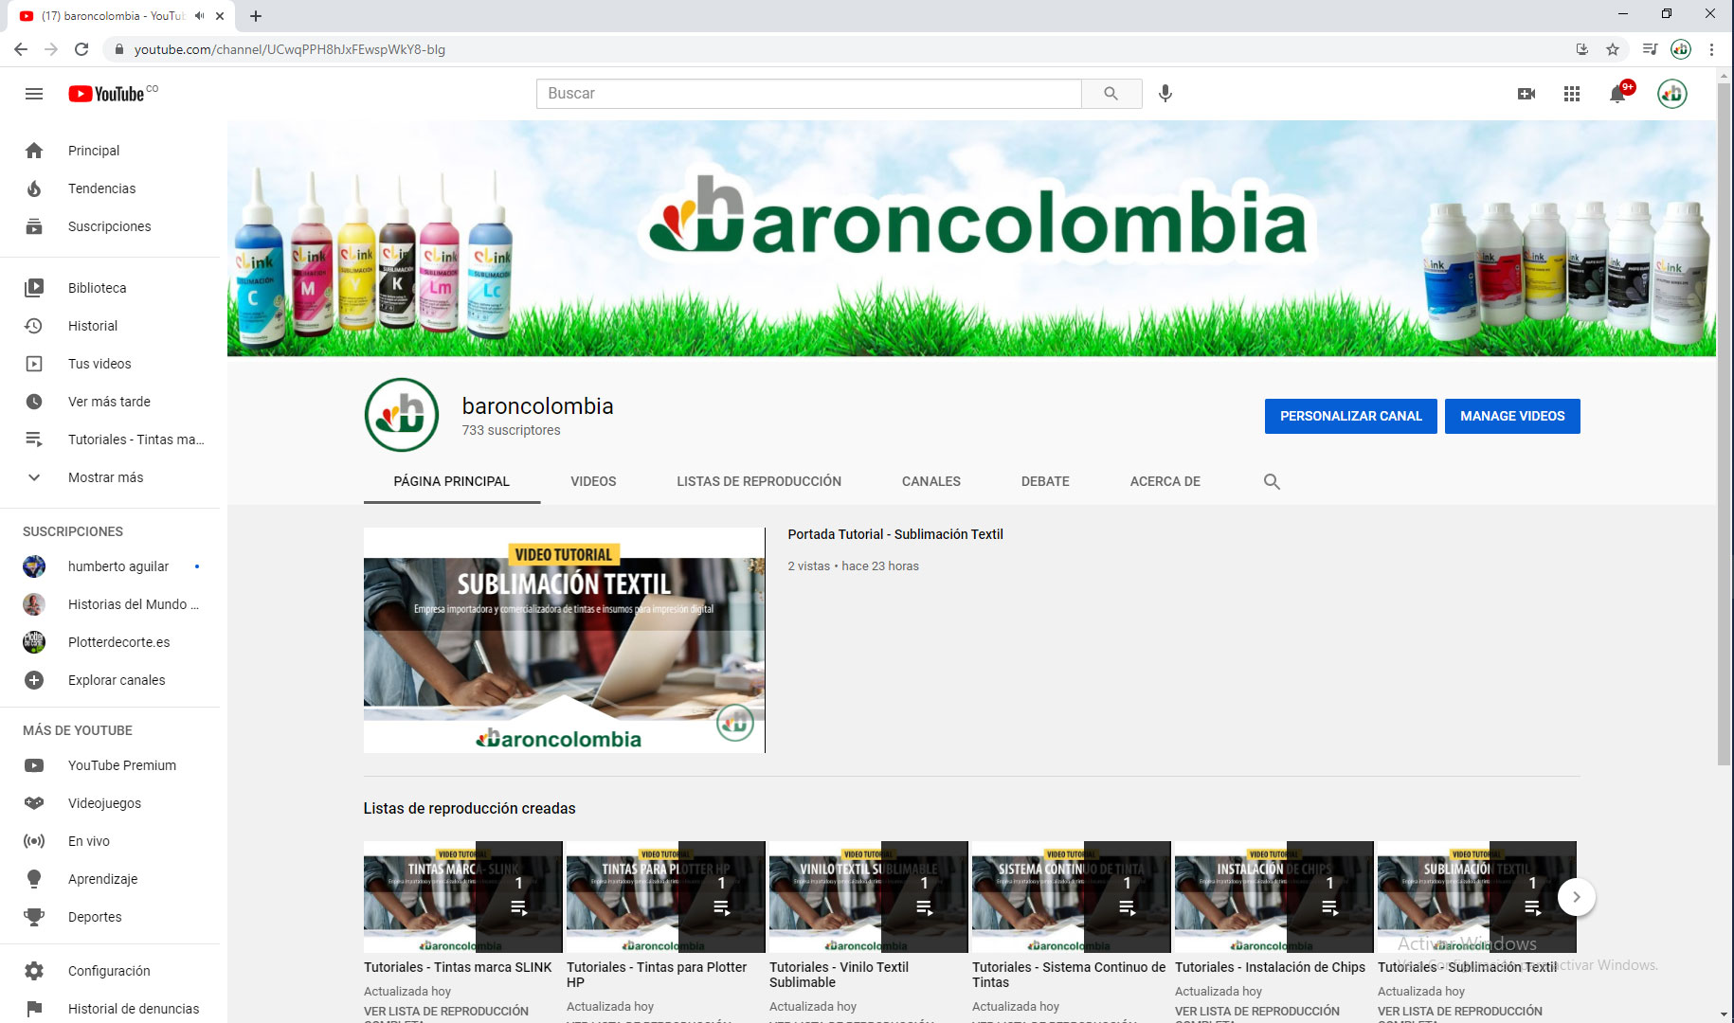Image resolution: width=1734 pixels, height=1023 pixels.
Task: Click Explorar canales plus icon
Action: coord(34,680)
